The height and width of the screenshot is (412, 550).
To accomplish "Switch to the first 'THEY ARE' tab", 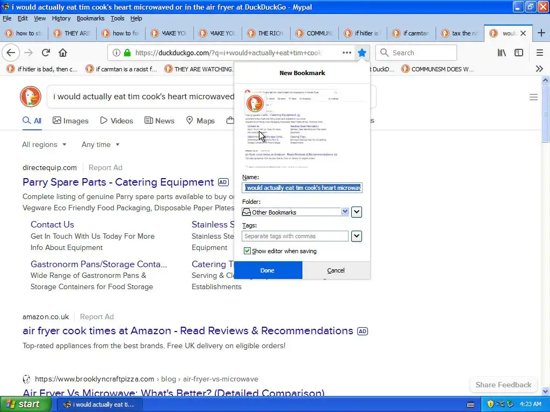I will 73,33.
